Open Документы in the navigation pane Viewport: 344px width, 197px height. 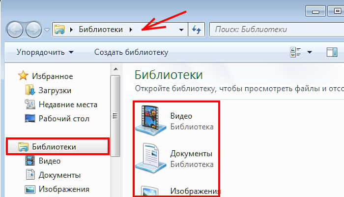pyautogui.click(x=59, y=175)
